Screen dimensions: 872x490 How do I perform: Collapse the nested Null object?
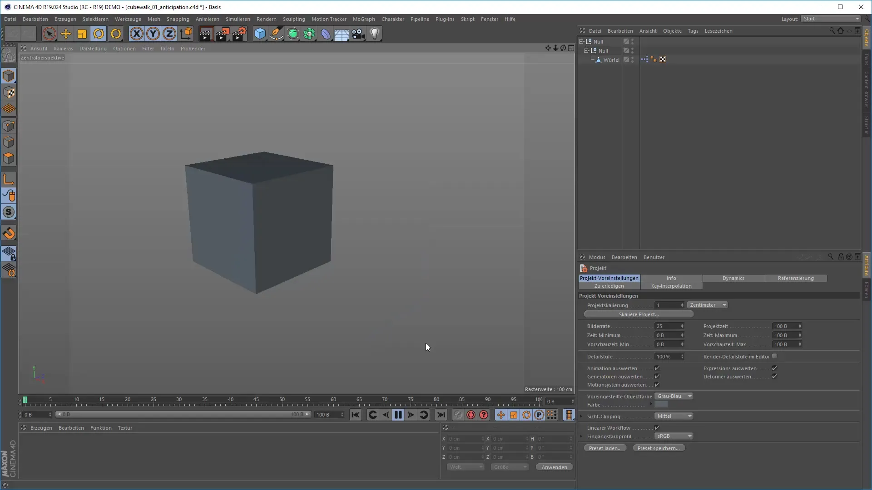[x=586, y=50]
